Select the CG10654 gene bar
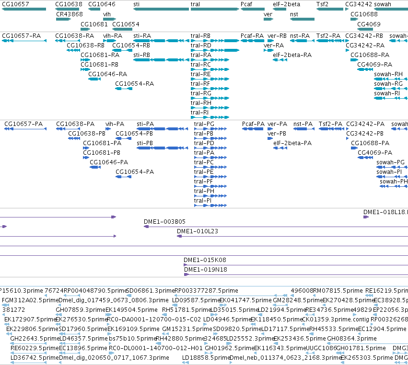Screen dimensions: 408x365 [122, 29]
